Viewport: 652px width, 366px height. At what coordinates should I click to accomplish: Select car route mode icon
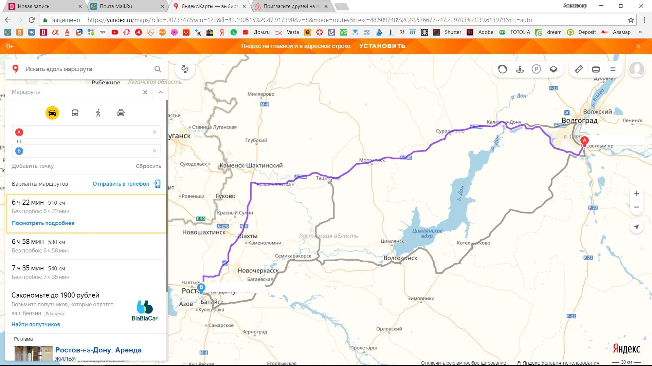click(52, 113)
